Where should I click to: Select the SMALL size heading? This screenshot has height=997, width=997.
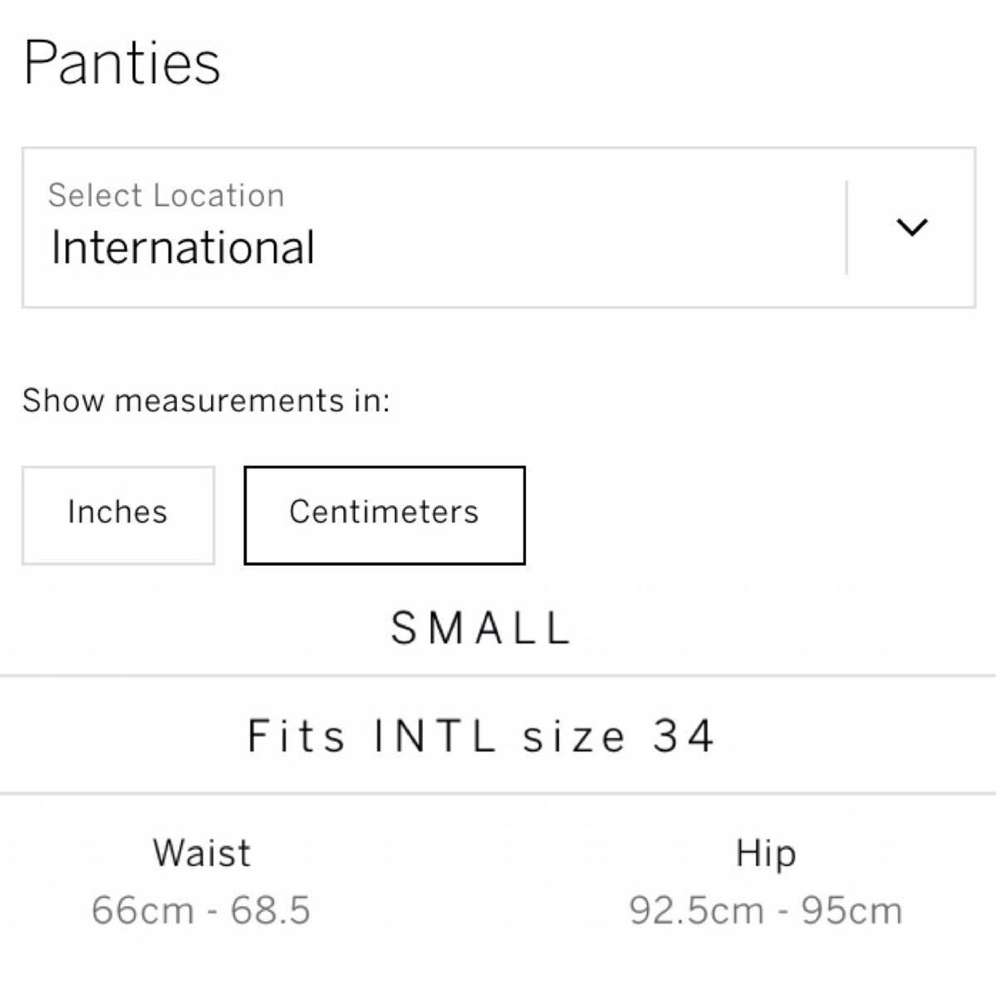(x=481, y=627)
